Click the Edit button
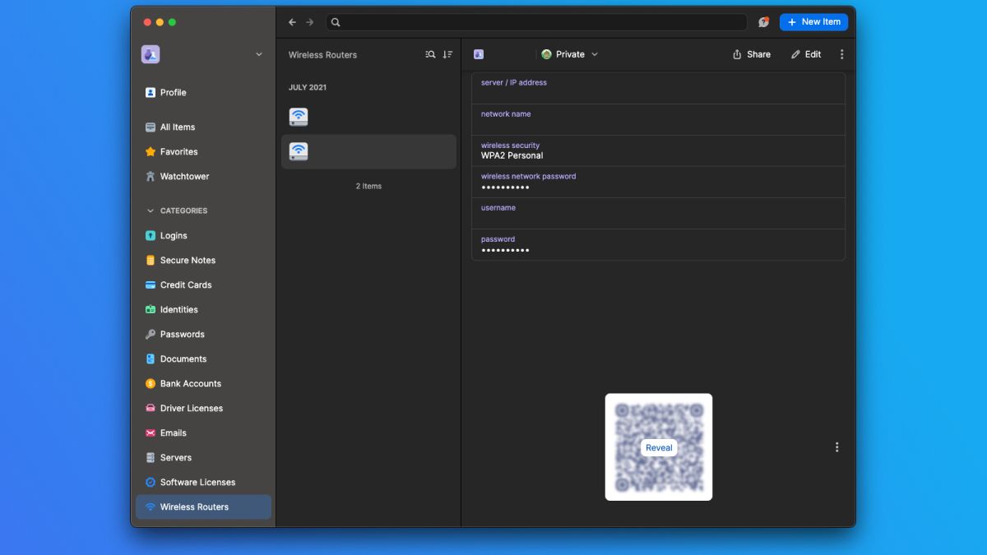This screenshot has height=555, width=987. [806, 54]
